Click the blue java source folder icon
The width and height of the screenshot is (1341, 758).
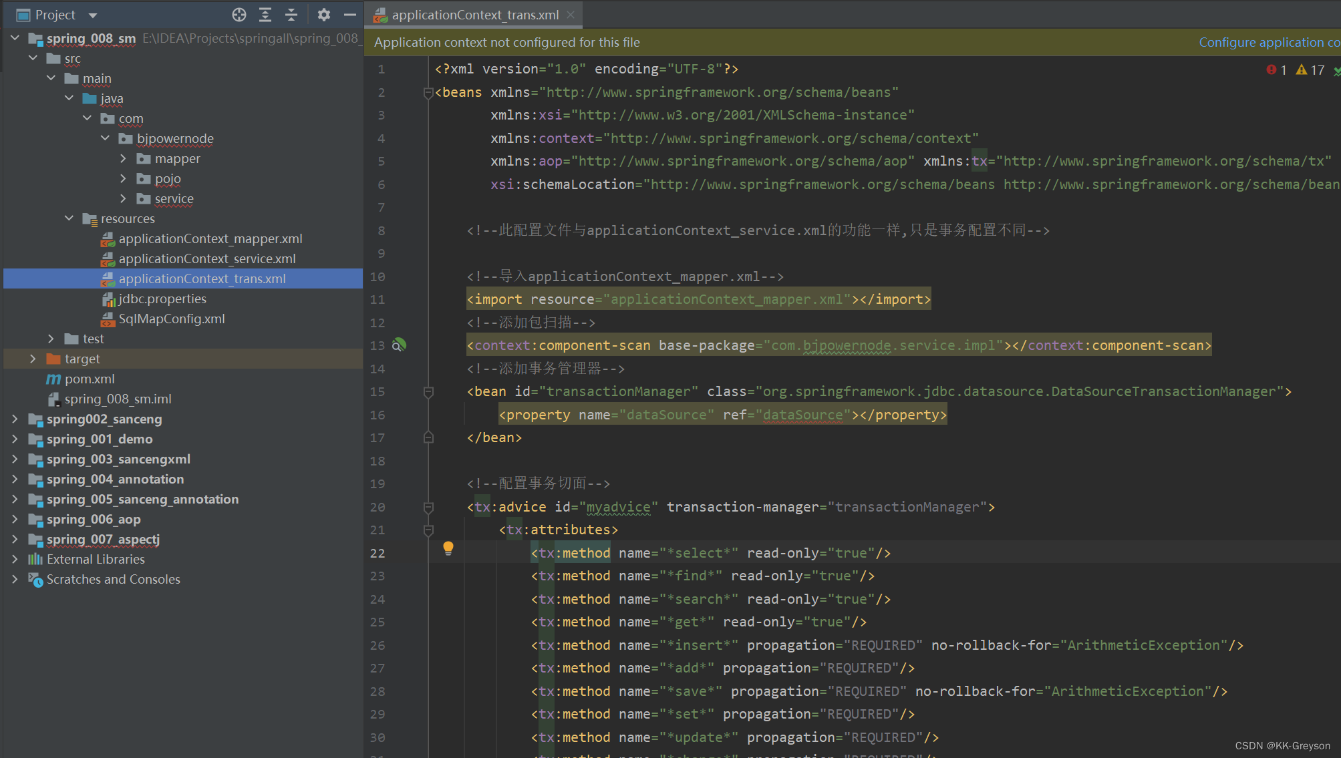tap(90, 98)
